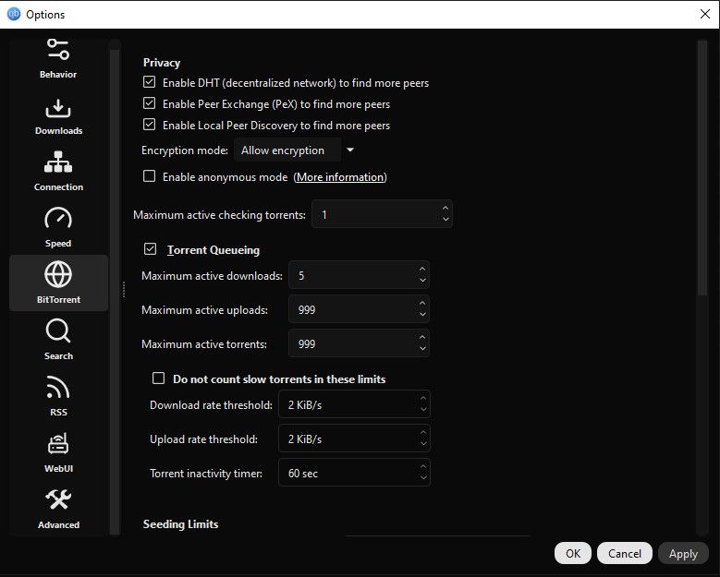Click the Maximum active checking torrents field
The width and height of the screenshot is (720, 577).
(382, 214)
